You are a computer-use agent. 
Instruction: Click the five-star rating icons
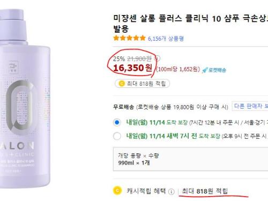130,38
